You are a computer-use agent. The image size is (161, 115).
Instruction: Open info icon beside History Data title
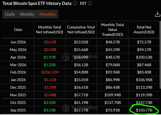[75, 3]
